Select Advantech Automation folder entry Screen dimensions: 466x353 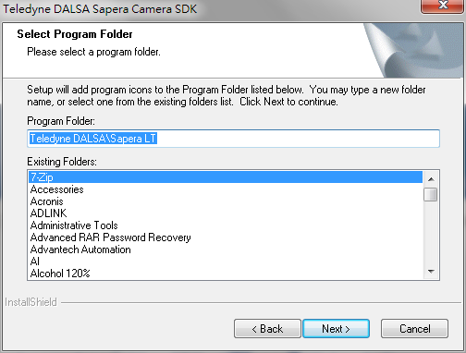click(x=226, y=250)
